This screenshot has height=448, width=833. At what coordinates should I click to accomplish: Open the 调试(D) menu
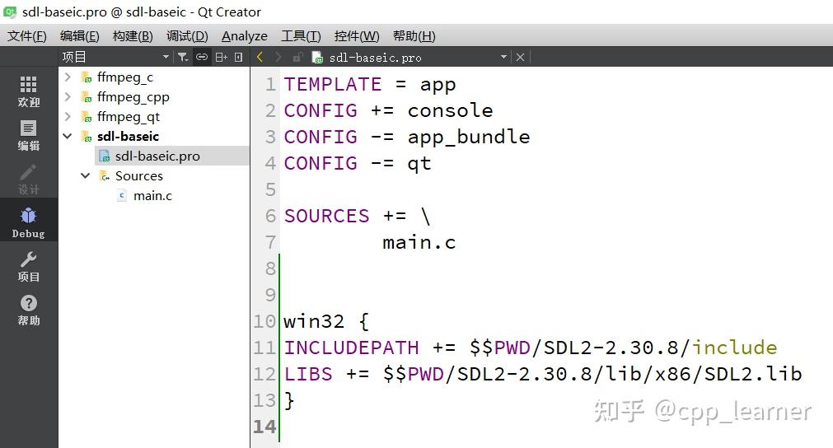[x=187, y=36]
